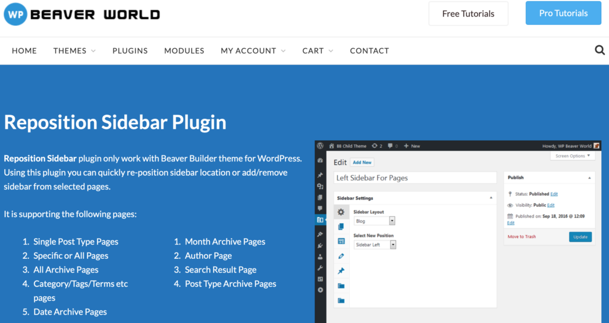Viewport: 609px width, 323px height.
Task: Expand the Screen Options panel
Action: click(573, 156)
